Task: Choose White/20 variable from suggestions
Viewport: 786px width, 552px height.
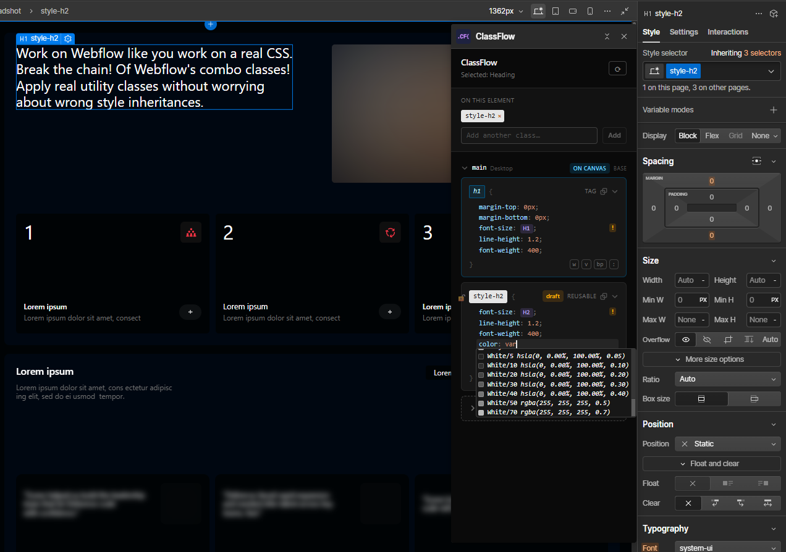Action: click(554, 375)
